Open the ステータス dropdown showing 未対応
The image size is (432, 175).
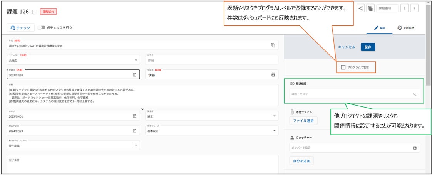[136, 60]
